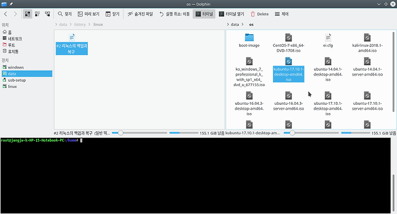Go back with the left arrow button
The image size is (397, 214).
[x=6, y=14]
